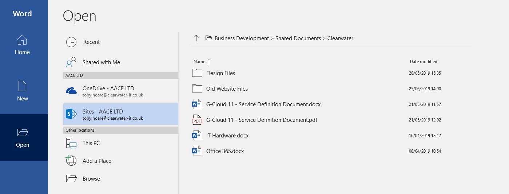Sort by Name column header
This screenshot has height=194, width=509.
tap(199, 62)
